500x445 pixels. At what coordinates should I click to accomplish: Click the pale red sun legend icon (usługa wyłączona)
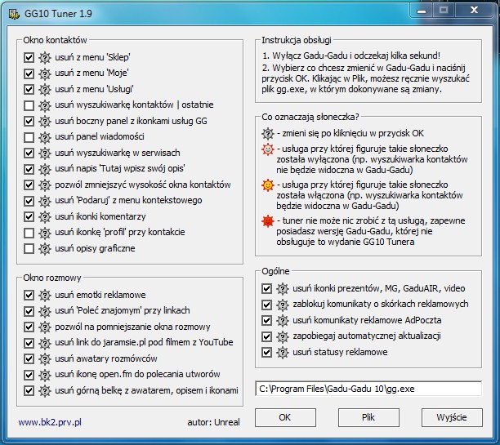tap(268, 149)
